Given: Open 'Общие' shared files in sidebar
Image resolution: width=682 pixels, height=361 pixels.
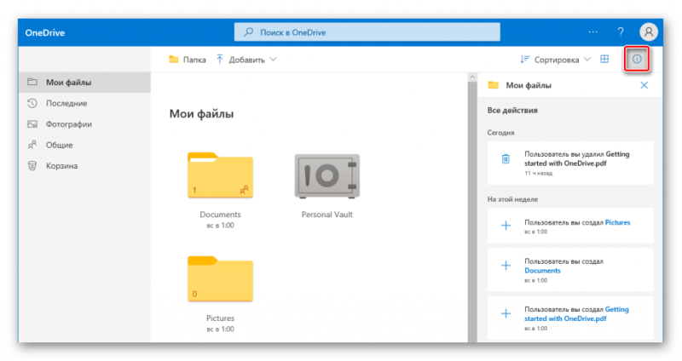Looking at the screenshot, I should pos(84,145).
